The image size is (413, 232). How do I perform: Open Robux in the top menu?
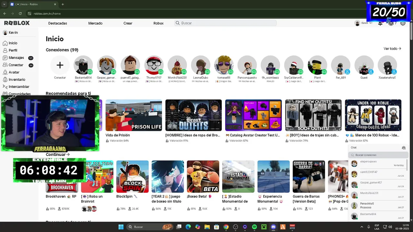158,23
